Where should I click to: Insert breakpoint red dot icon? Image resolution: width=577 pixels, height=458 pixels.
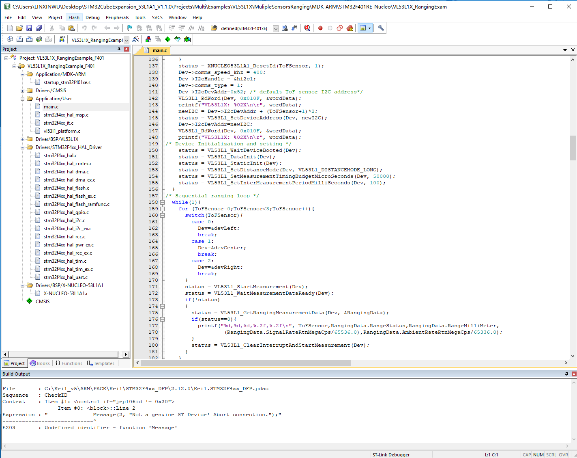(320, 28)
